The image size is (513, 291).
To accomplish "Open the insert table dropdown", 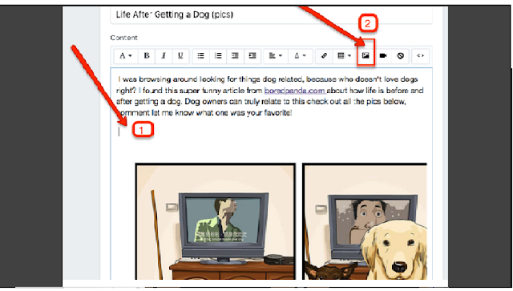I will pyautogui.click(x=344, y=55).
